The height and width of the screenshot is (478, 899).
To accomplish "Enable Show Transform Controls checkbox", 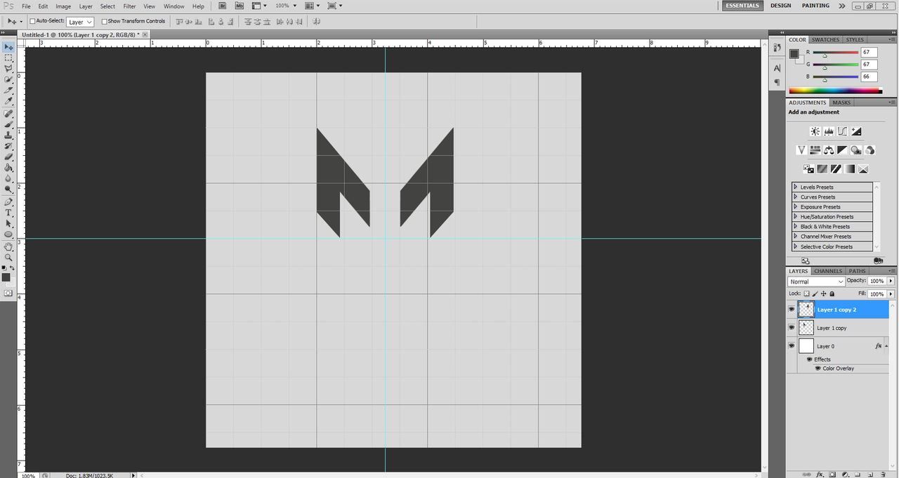I will [x=105, y=22].
